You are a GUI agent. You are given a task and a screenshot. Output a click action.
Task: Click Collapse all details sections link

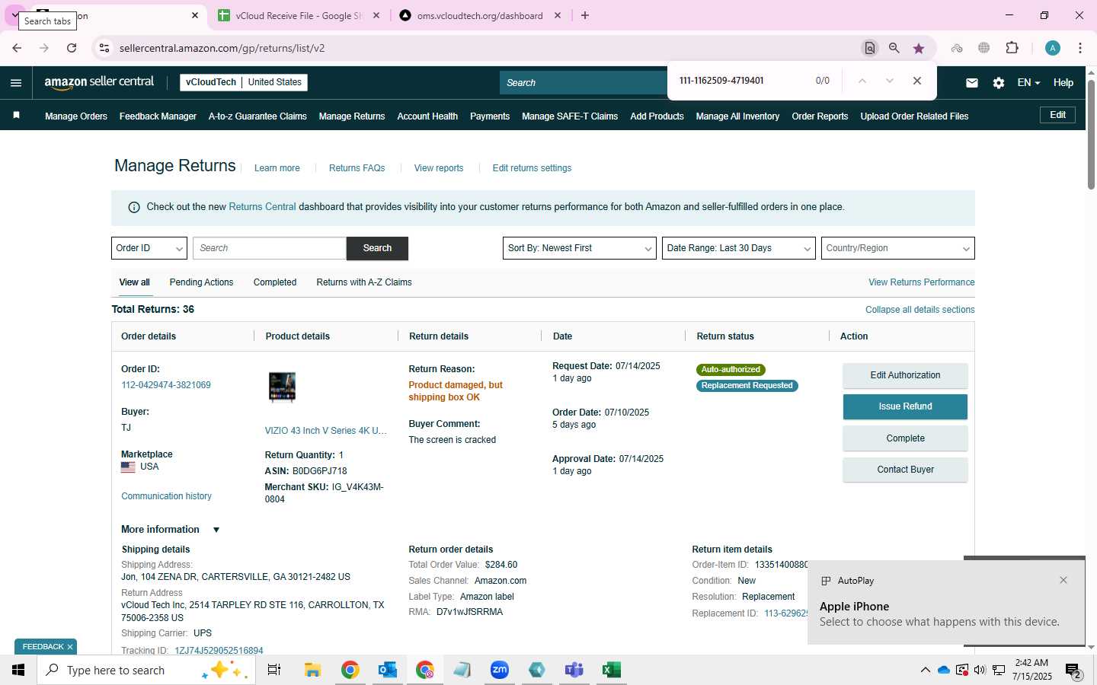pyautogui.click(x=919, y=310)
